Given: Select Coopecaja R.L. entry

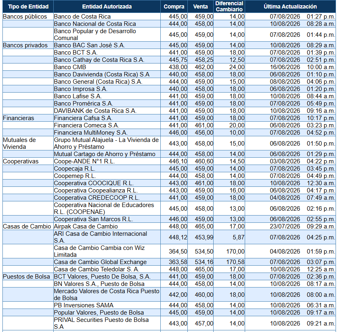Looking at the screenshot, I should [75, 169].
